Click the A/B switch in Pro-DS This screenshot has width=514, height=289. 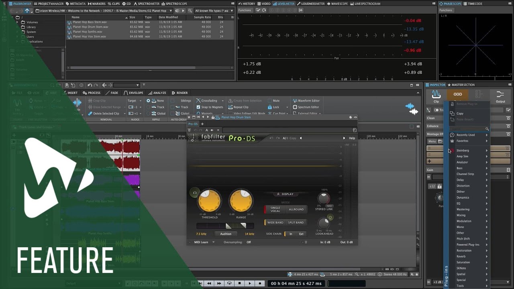point(285,138)
